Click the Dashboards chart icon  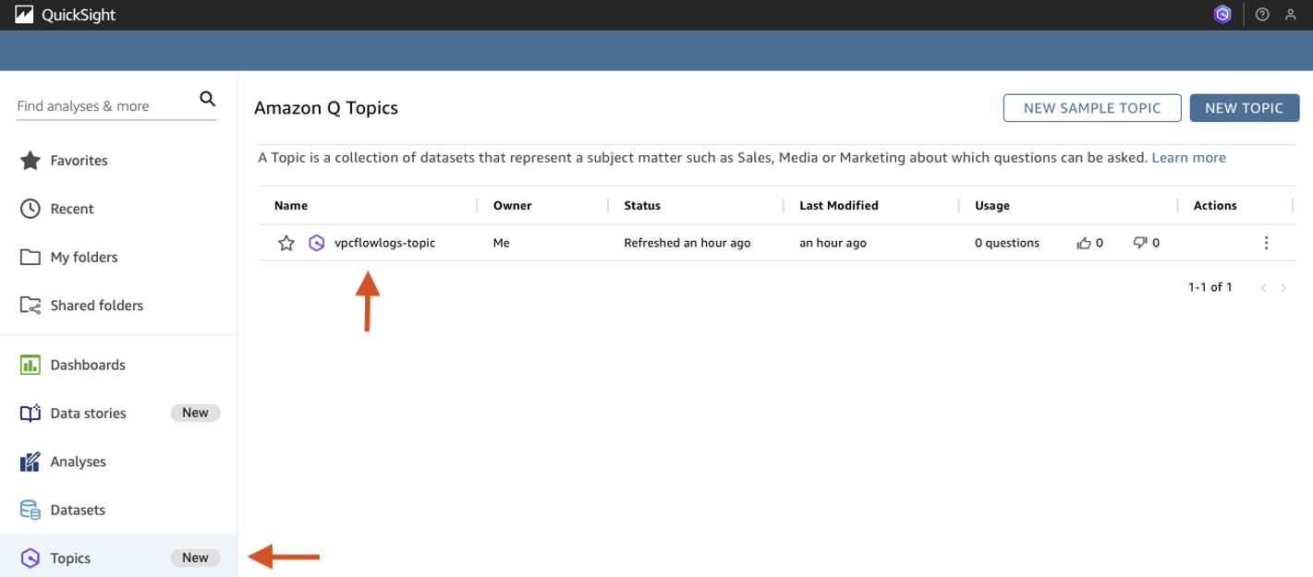30,365
